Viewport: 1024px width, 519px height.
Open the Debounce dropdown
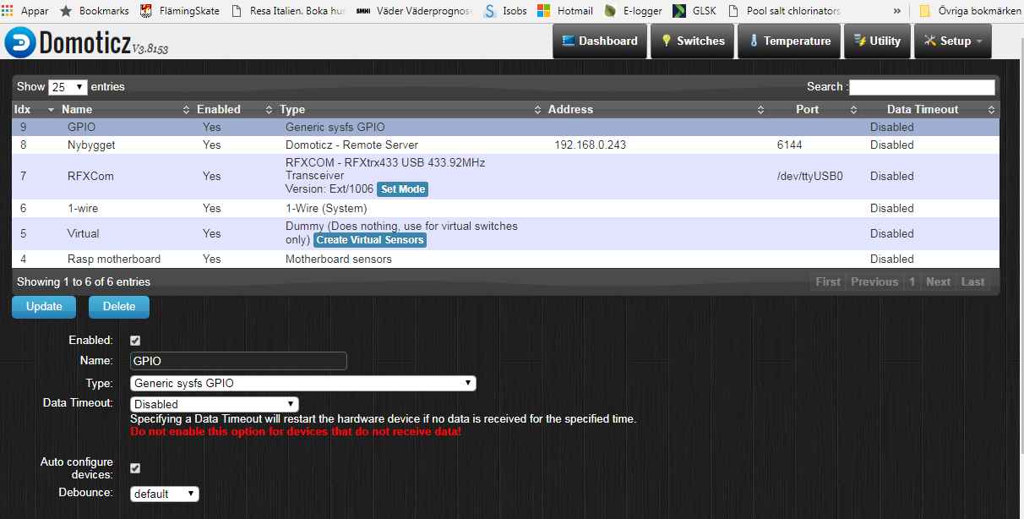point(165,494)
